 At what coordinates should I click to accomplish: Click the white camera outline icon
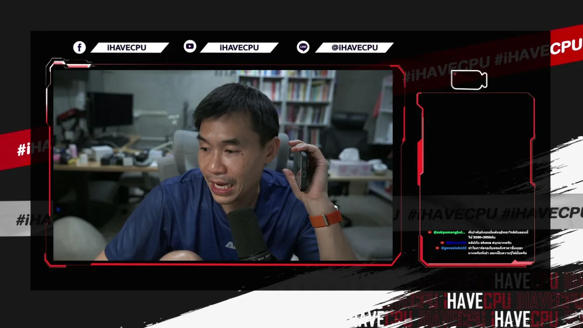[469, 80]
